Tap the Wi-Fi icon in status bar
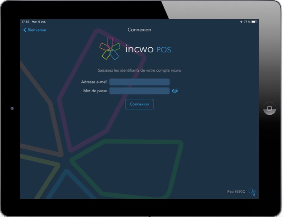The image size is (283, 217). 241,22
